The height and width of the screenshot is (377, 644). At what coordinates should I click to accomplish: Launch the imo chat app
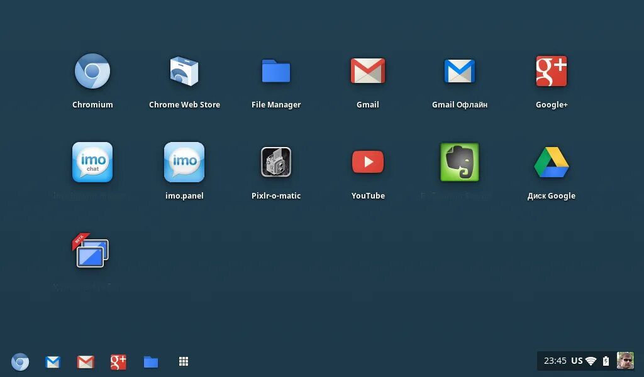coord(92,162)
